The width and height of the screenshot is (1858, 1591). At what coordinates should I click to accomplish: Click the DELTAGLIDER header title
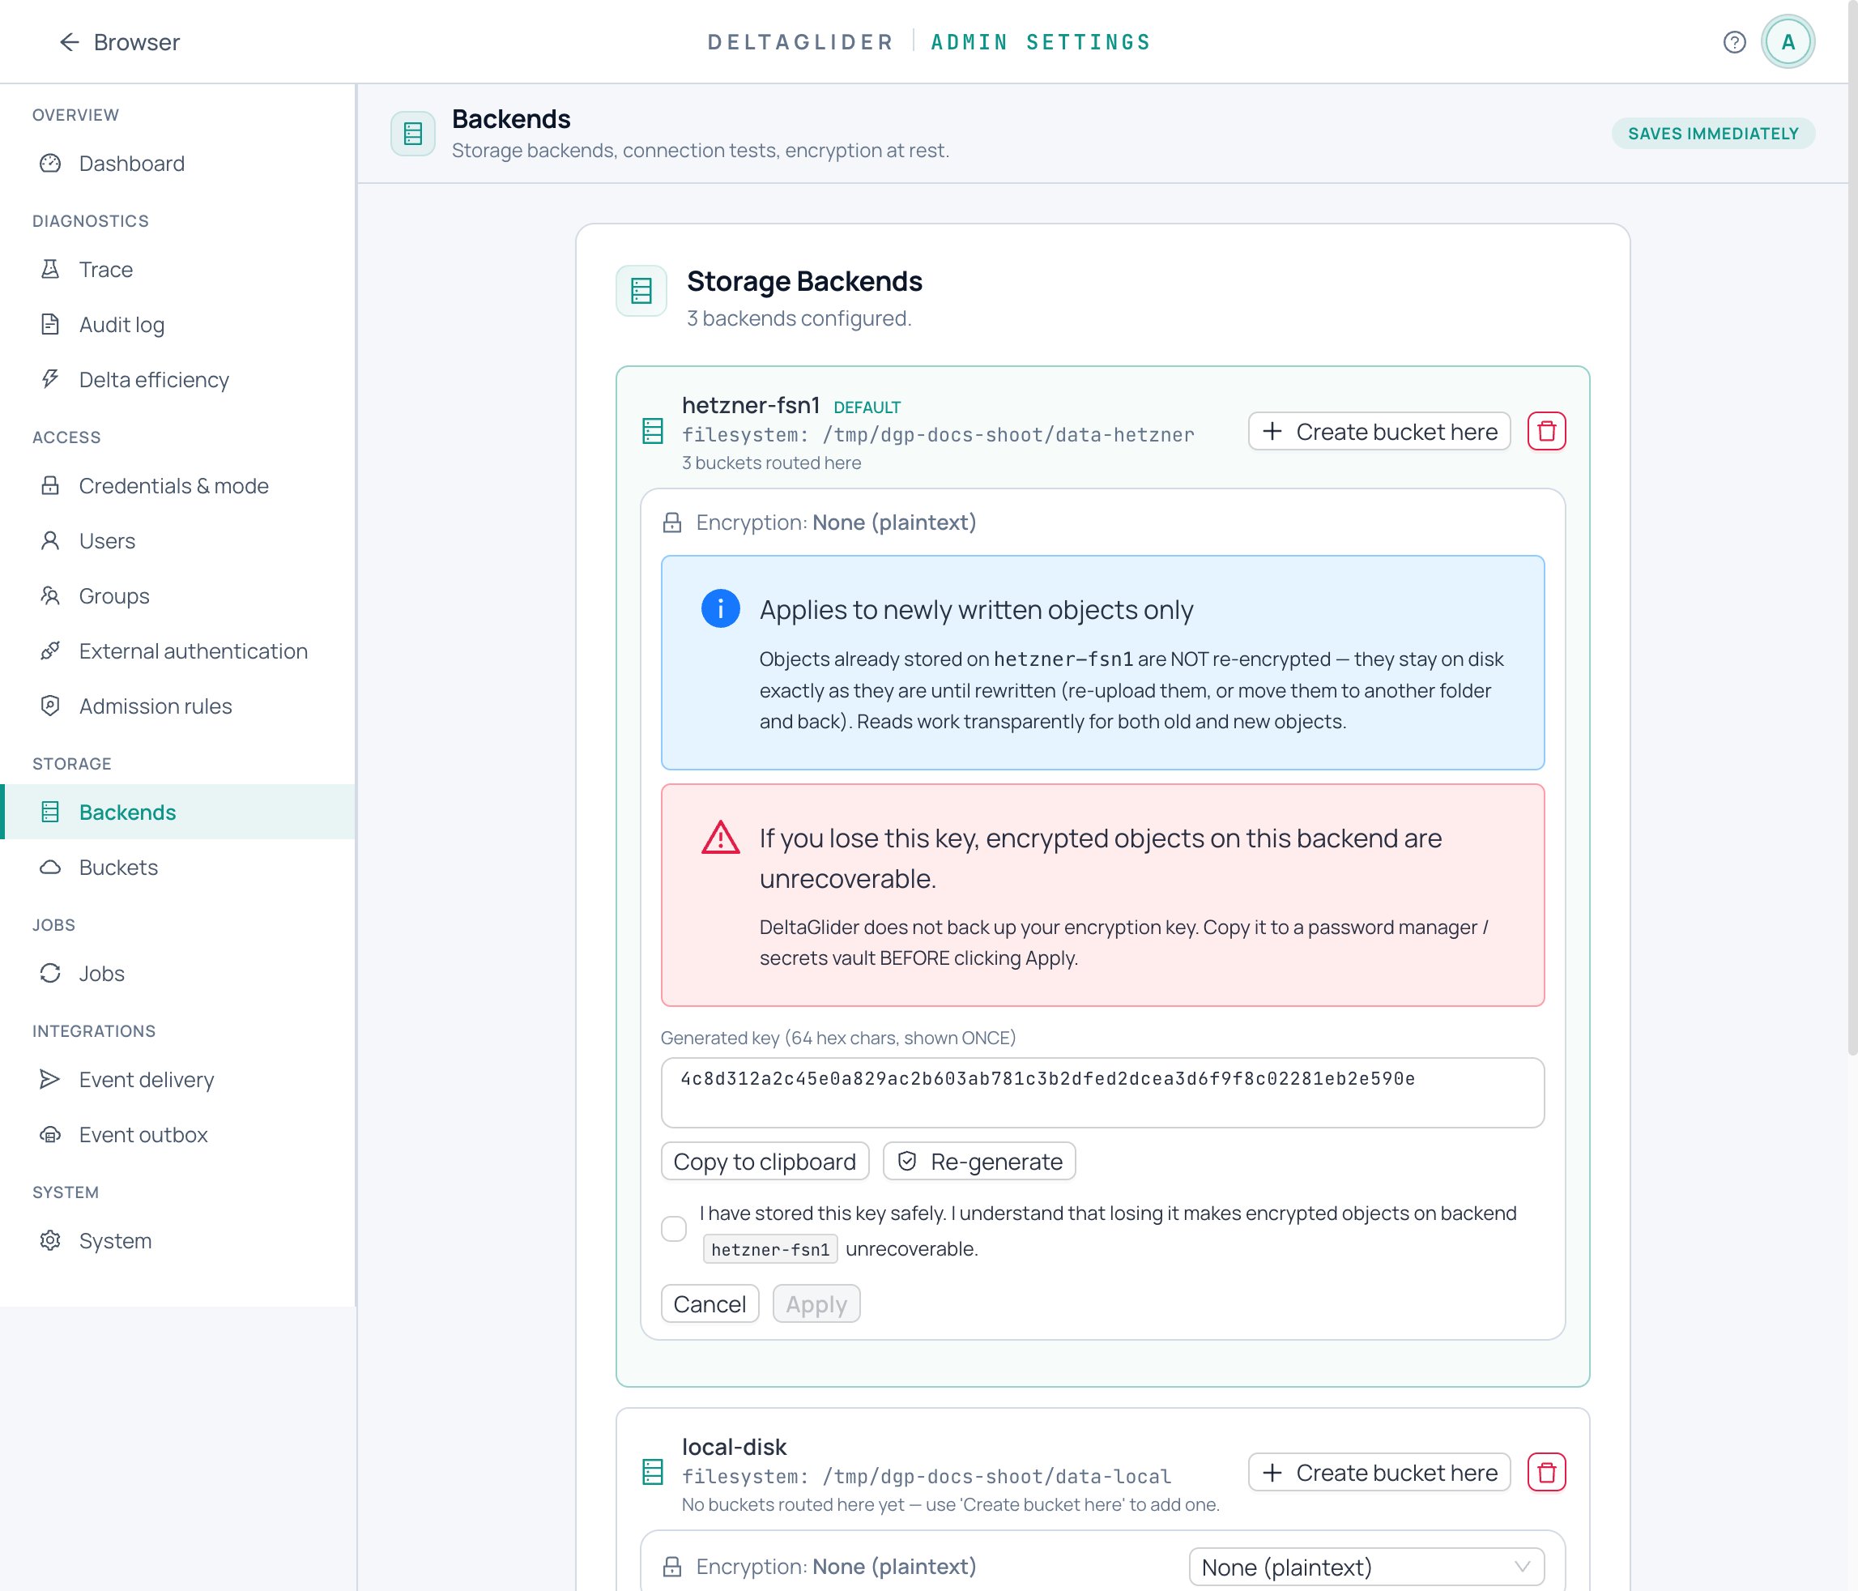coord(801,42)
